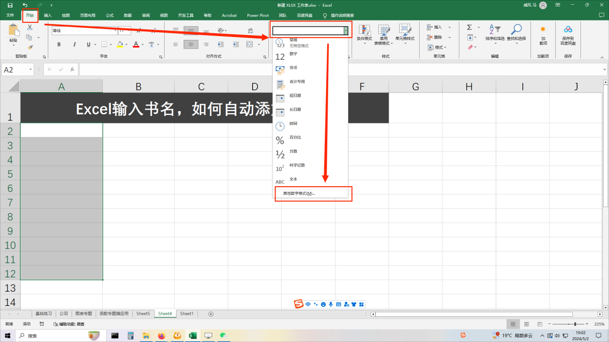Apply the red font color
The image size is (609, 342).
[x=136, y=45]
